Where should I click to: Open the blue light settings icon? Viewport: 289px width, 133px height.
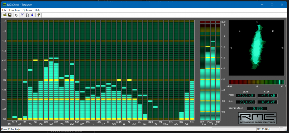32,15
